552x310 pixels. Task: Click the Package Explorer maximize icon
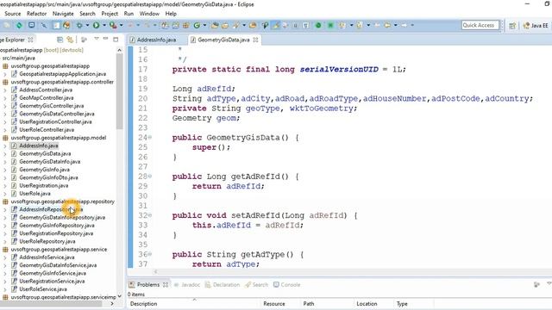[x=116, y=40]
